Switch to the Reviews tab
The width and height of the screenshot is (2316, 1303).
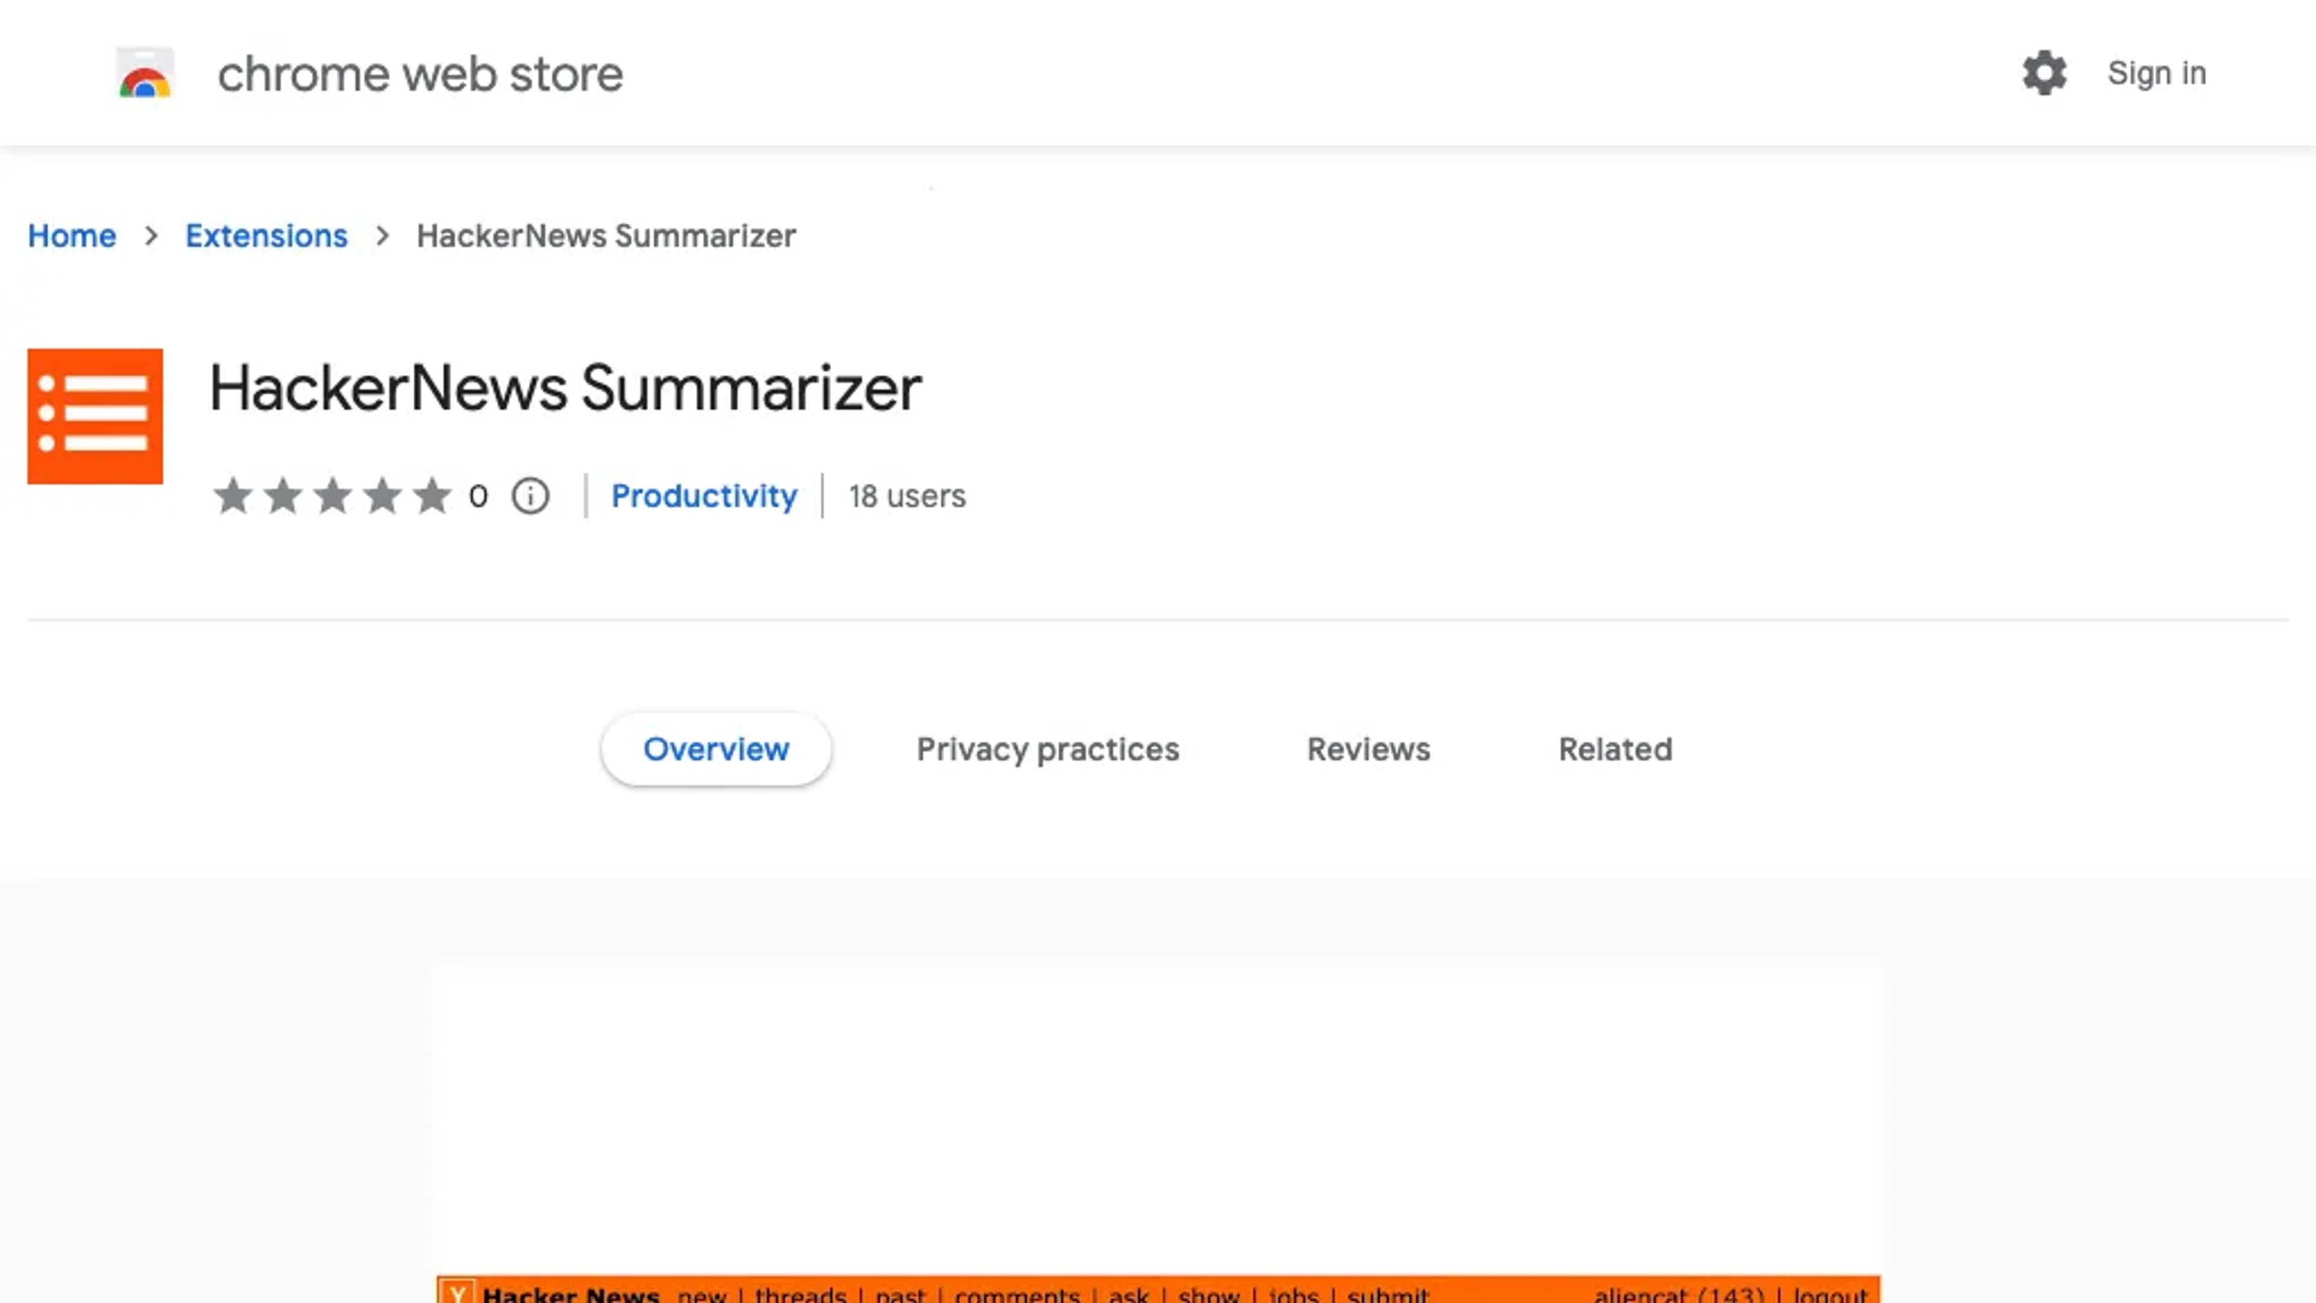click(1368, 748)
